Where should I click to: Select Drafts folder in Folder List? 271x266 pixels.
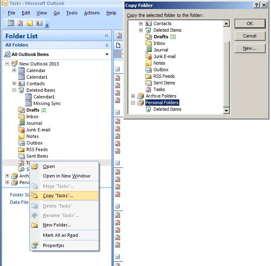click(33, 110)
